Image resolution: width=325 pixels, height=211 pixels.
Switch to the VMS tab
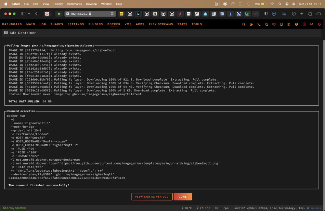(128, 24)
